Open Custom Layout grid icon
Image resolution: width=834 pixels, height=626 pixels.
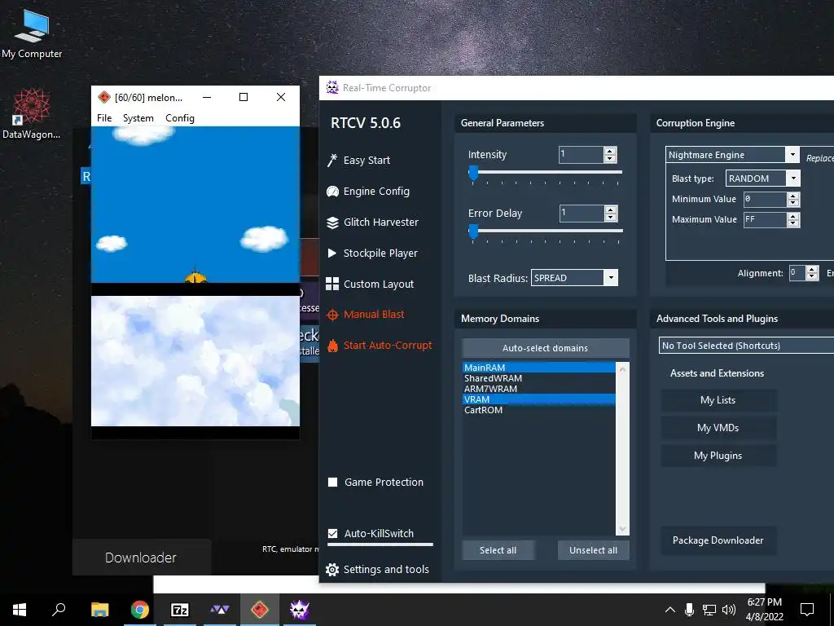tap(332, 284)
